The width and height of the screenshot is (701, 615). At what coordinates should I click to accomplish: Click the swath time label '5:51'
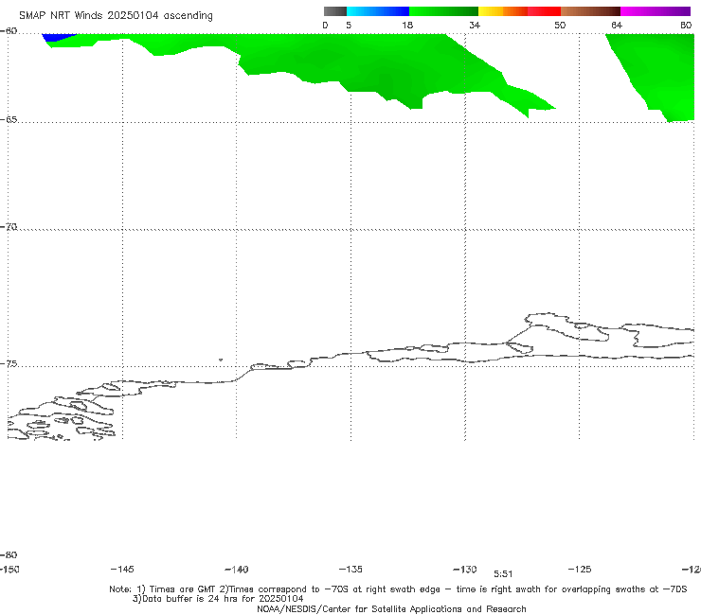[x=503, y=574]
